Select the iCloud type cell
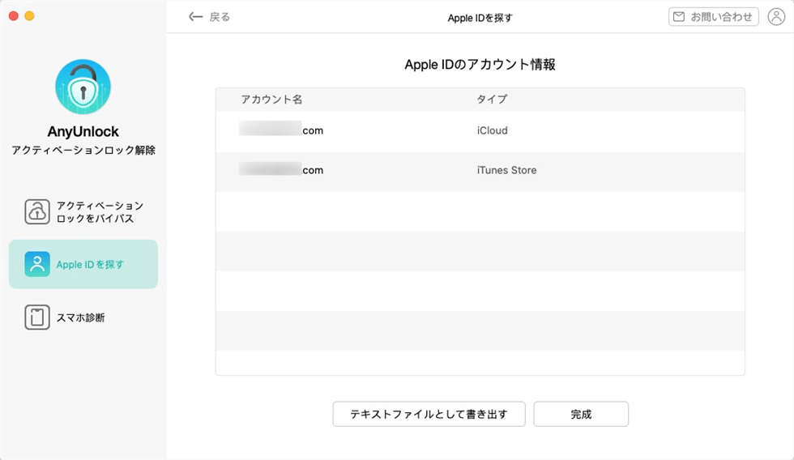This screenshot has height=460, width=794. pyautogui.click(x=493, y=130)
